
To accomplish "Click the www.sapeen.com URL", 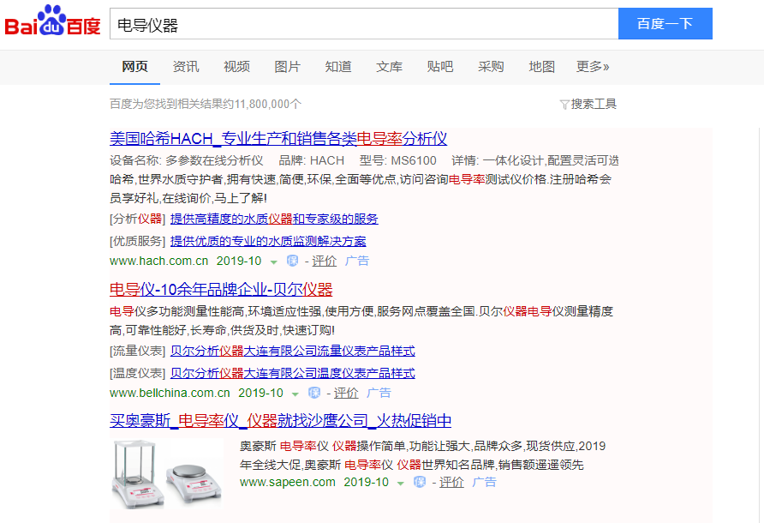I will (288, 482).
